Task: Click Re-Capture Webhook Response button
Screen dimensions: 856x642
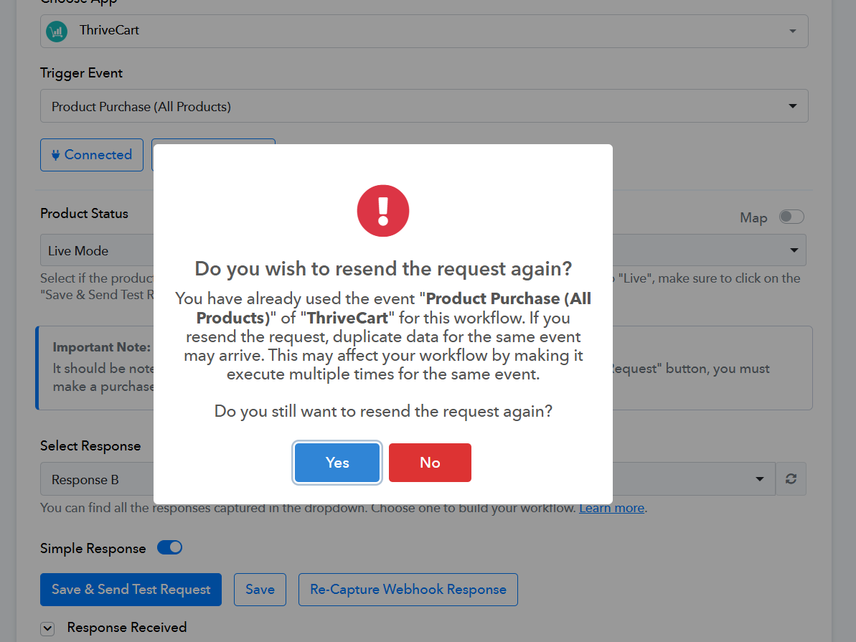Action: (408, 590)
